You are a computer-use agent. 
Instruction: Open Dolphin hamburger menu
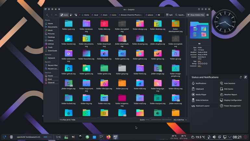pyautogui.click(x=207, y=15)
